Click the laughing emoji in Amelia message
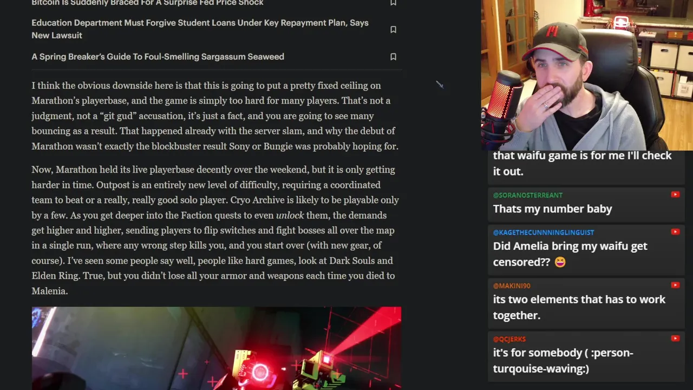The image size is (693, 390). 560,262
